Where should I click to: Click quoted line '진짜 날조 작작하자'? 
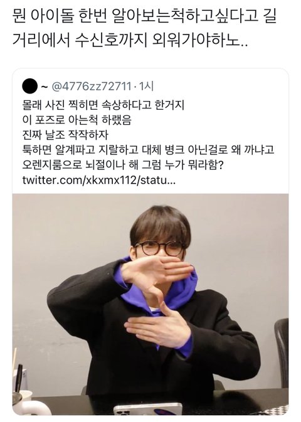(x=65, y=135)
